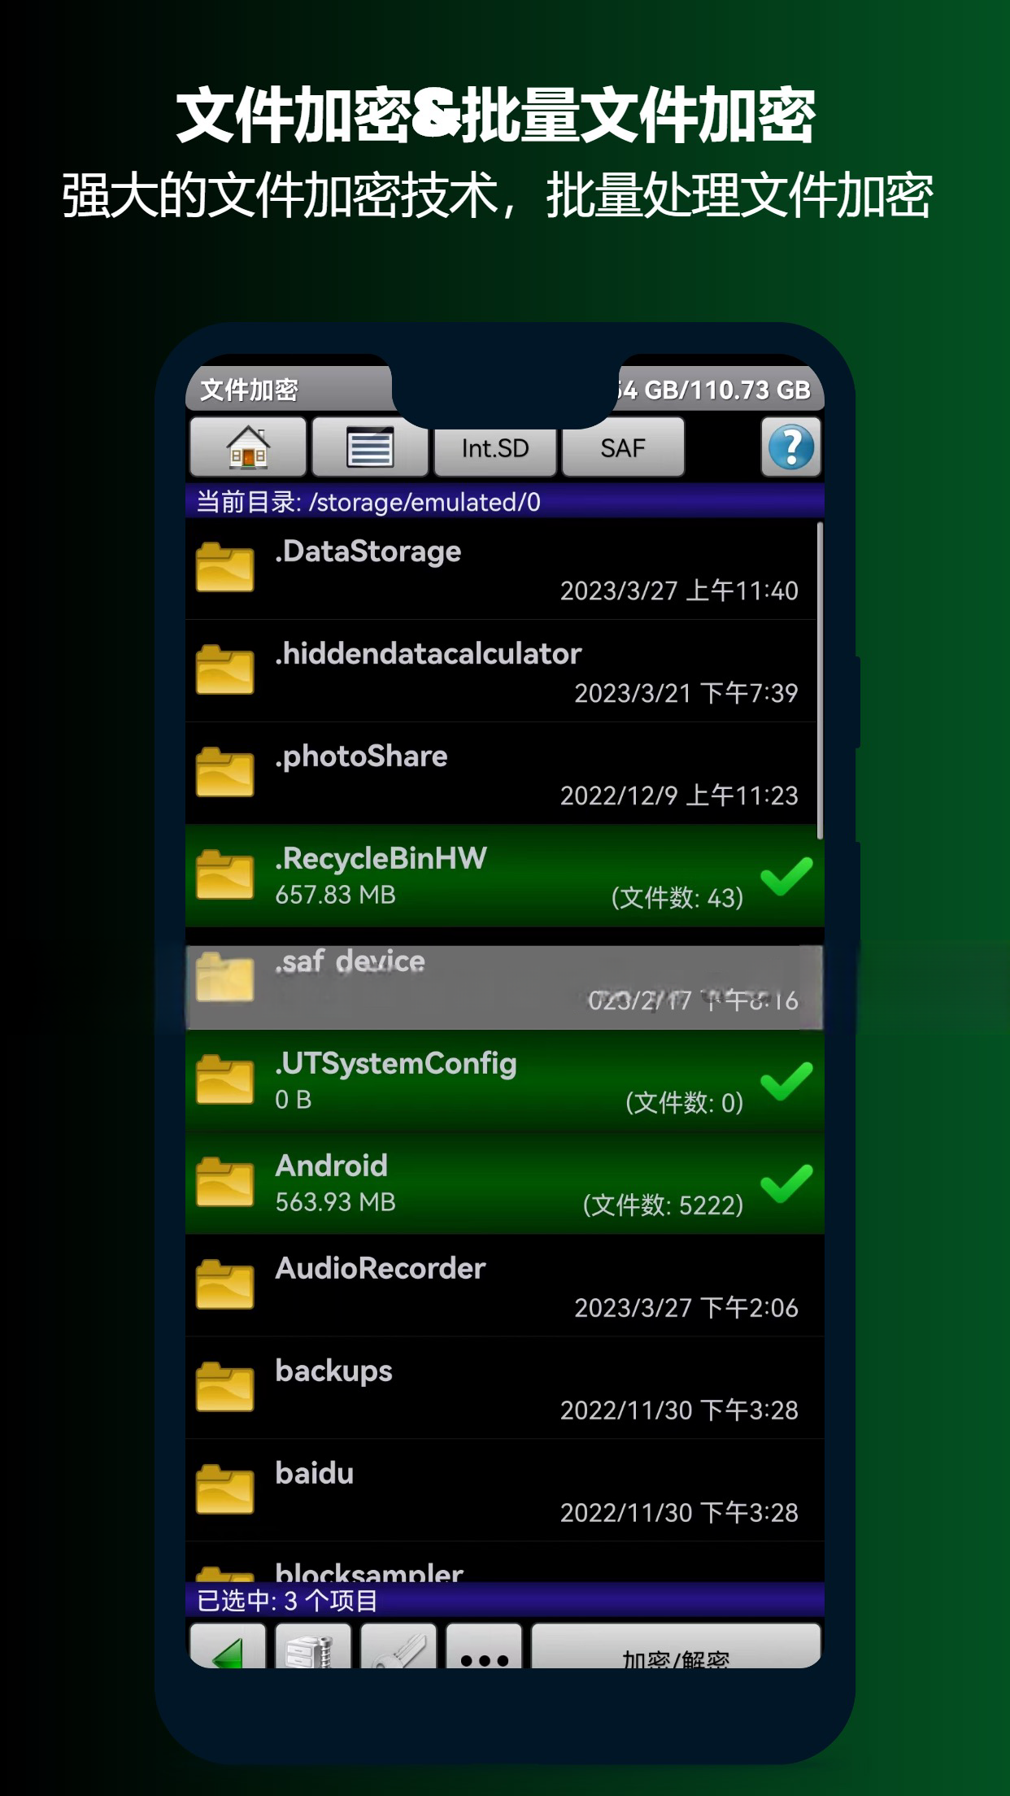Switch to Int.SD storage
This screenshot has height=1796, width=1010.
pos(495,448)
